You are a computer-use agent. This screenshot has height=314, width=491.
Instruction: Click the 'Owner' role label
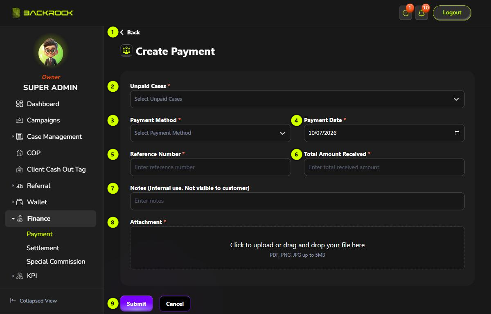coord(51,77)
